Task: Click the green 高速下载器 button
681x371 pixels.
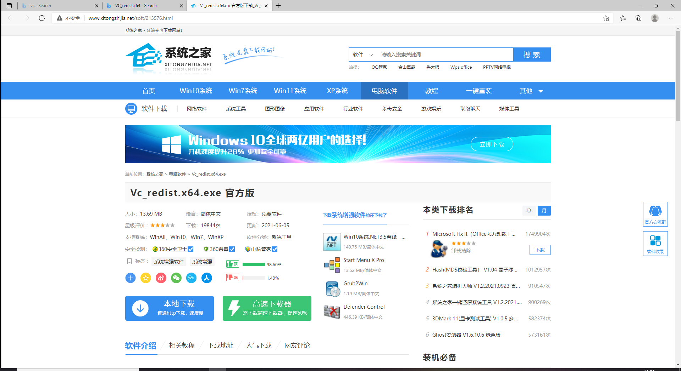Action: tap(267, 308)
